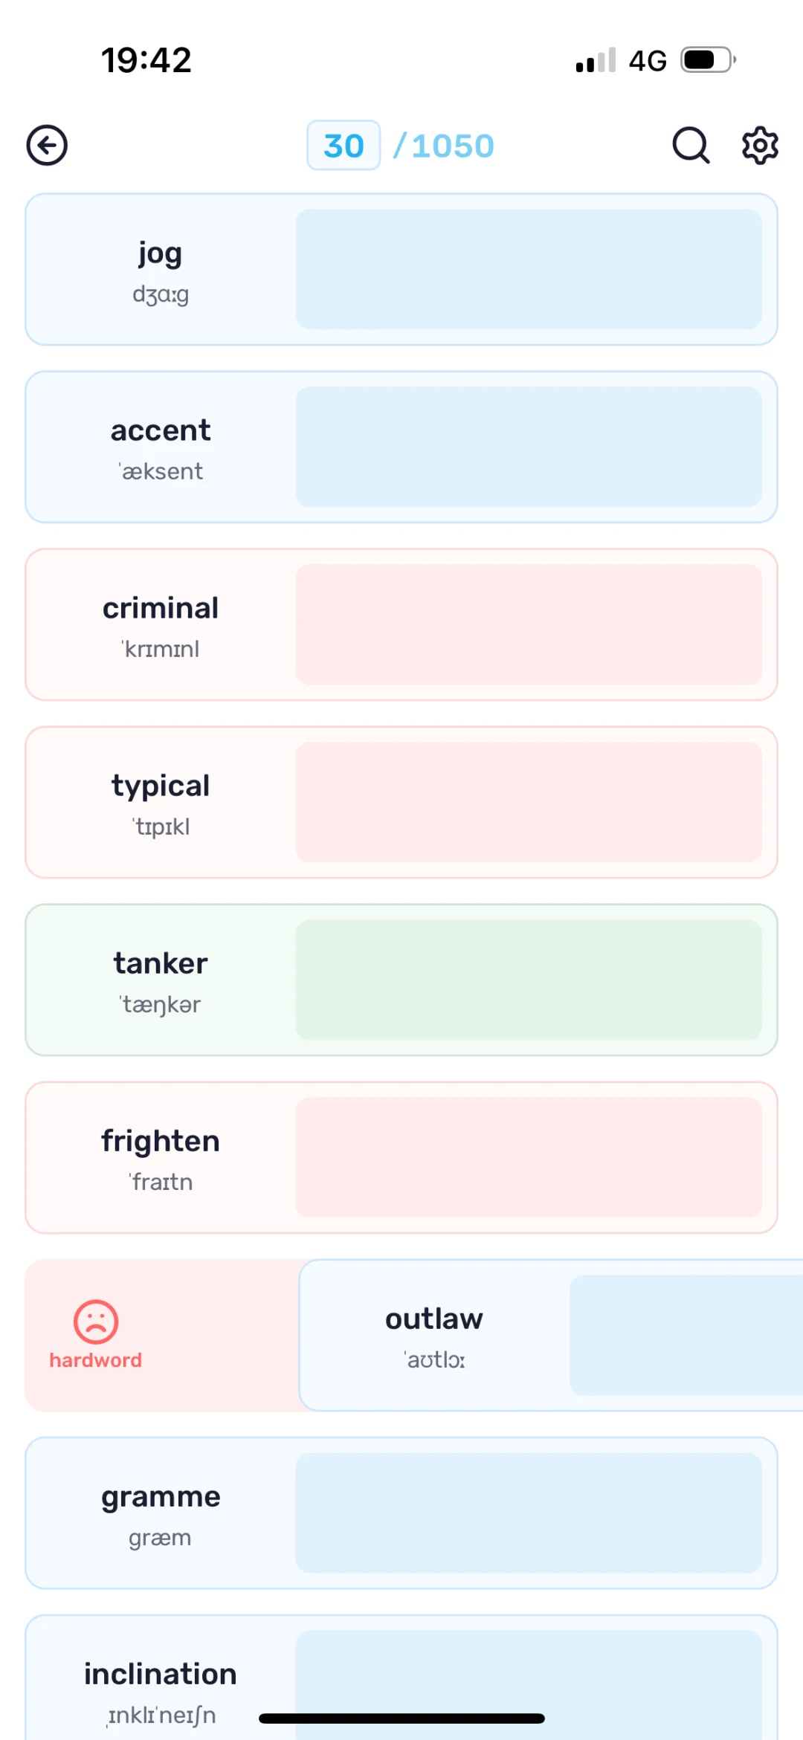Tap the 30 word counter box

click(344, 146)
